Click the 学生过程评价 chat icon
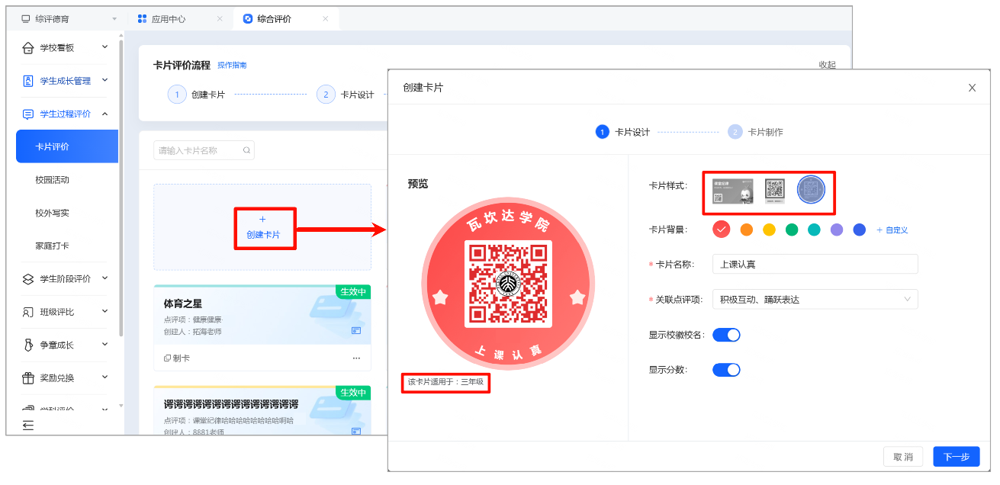Viewport: 1000px width, 485px height. [x=28, y=114]
